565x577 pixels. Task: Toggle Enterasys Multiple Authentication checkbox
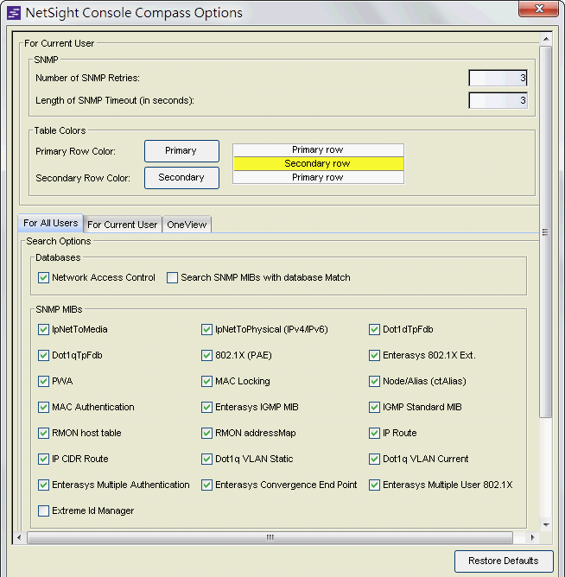pos(43,485)
